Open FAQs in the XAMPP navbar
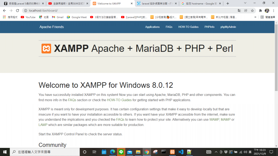 (x=169, y=27)
